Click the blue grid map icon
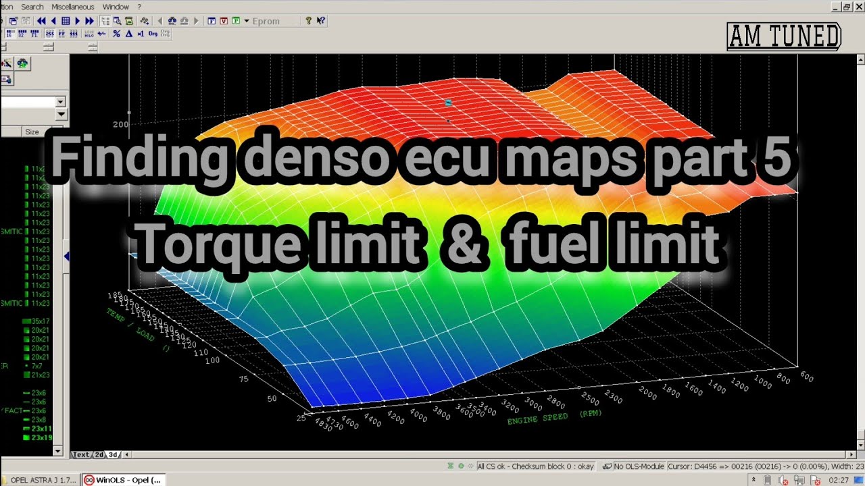This screenshot has width=865, height=486. 66,21
